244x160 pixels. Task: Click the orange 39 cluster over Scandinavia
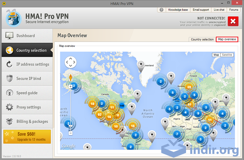tap(189, 87)
